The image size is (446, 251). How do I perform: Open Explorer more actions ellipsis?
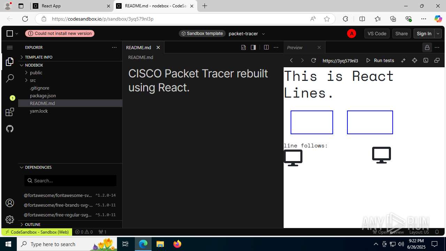coord(114,47)
